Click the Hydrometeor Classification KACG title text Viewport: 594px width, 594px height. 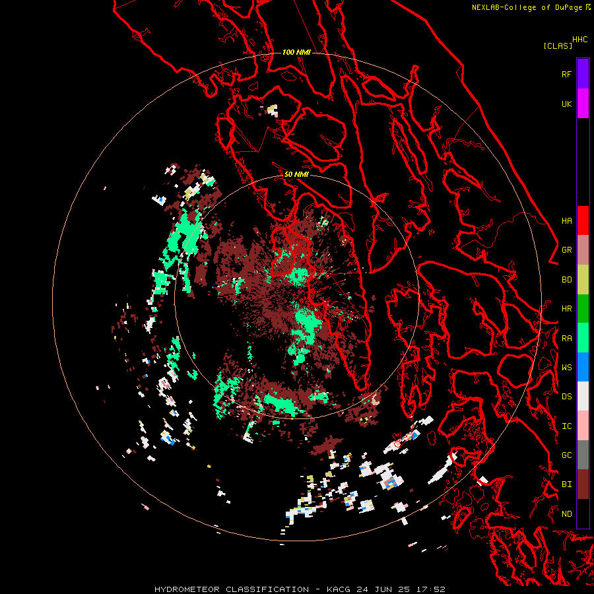click(x=300, y=589)
